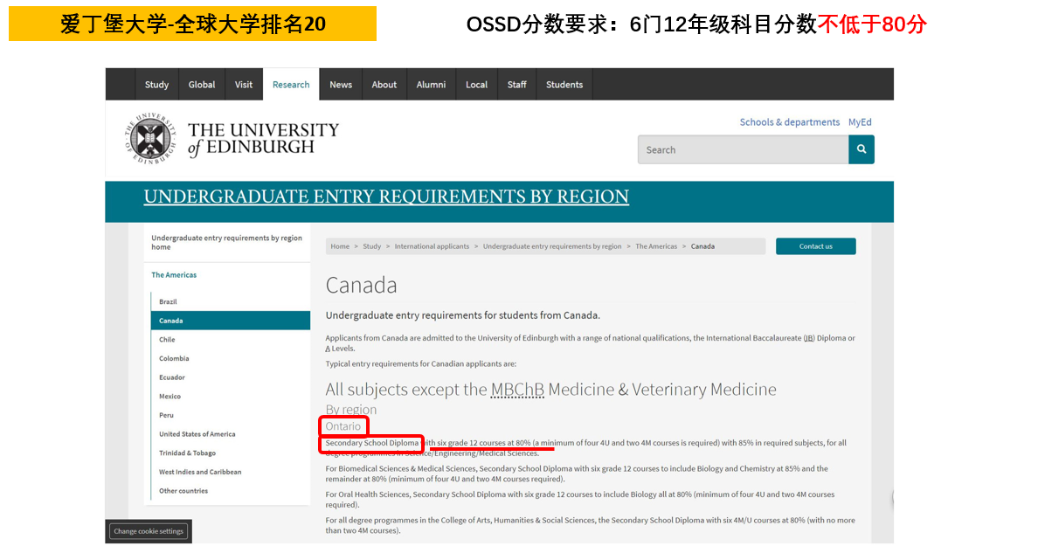
Task: Open the Global navigation menu
Action: click(202, 85)
